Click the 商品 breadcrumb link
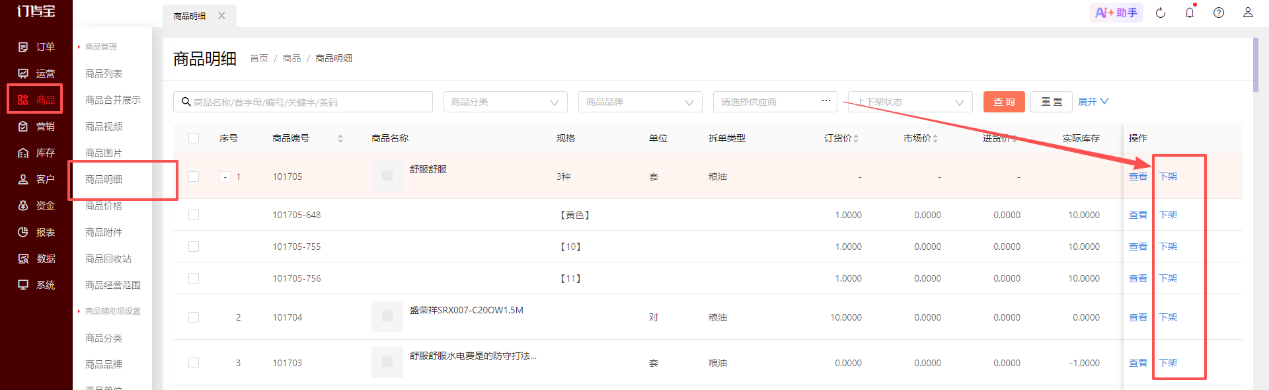 [x=291, y=58]
